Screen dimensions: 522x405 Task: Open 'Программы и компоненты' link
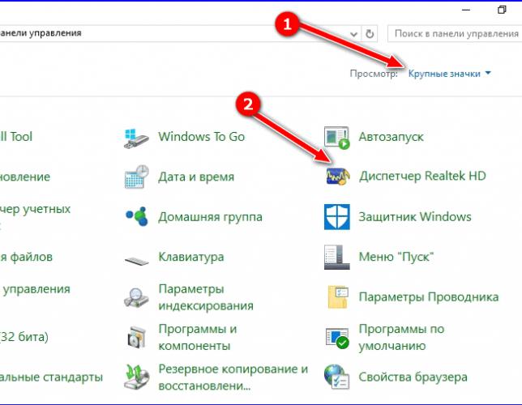pyautogui.click(x=198, y=337)
